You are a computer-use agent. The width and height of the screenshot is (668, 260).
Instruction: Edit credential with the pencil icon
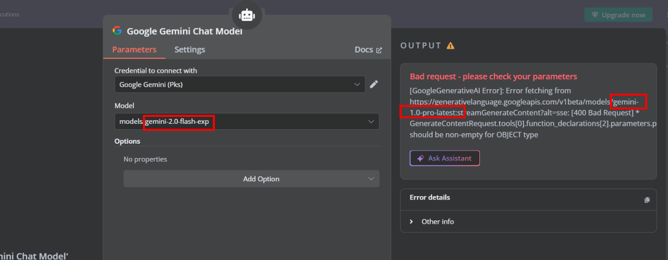374,84
